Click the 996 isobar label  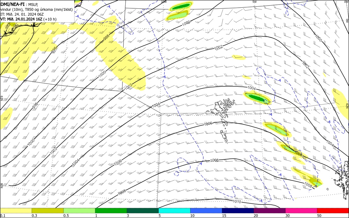coord(54,50)
